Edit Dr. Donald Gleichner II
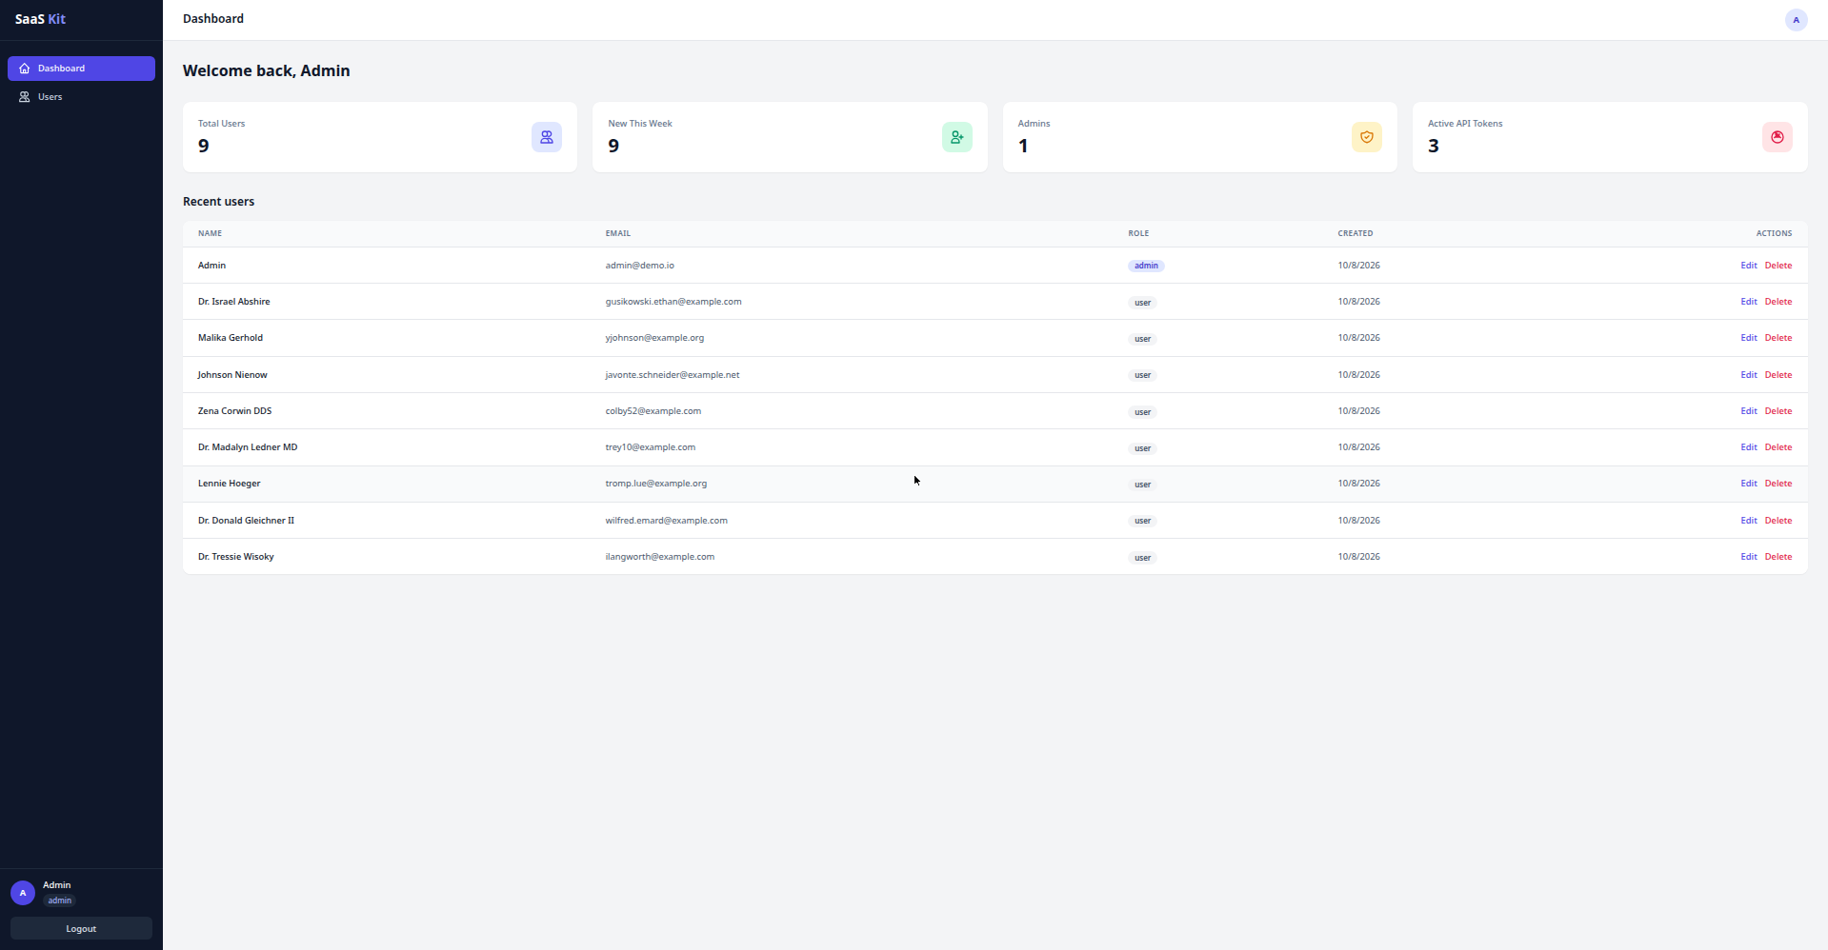This screenshot has height=950, width=1828. 1749,521
